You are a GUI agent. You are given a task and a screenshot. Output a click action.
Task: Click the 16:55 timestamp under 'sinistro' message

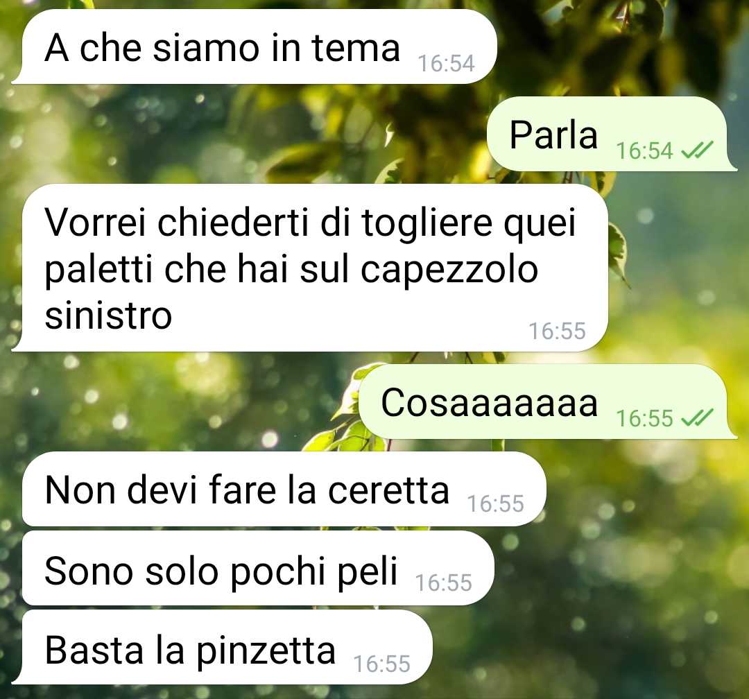pyautogui.click(x=557, y=331)
